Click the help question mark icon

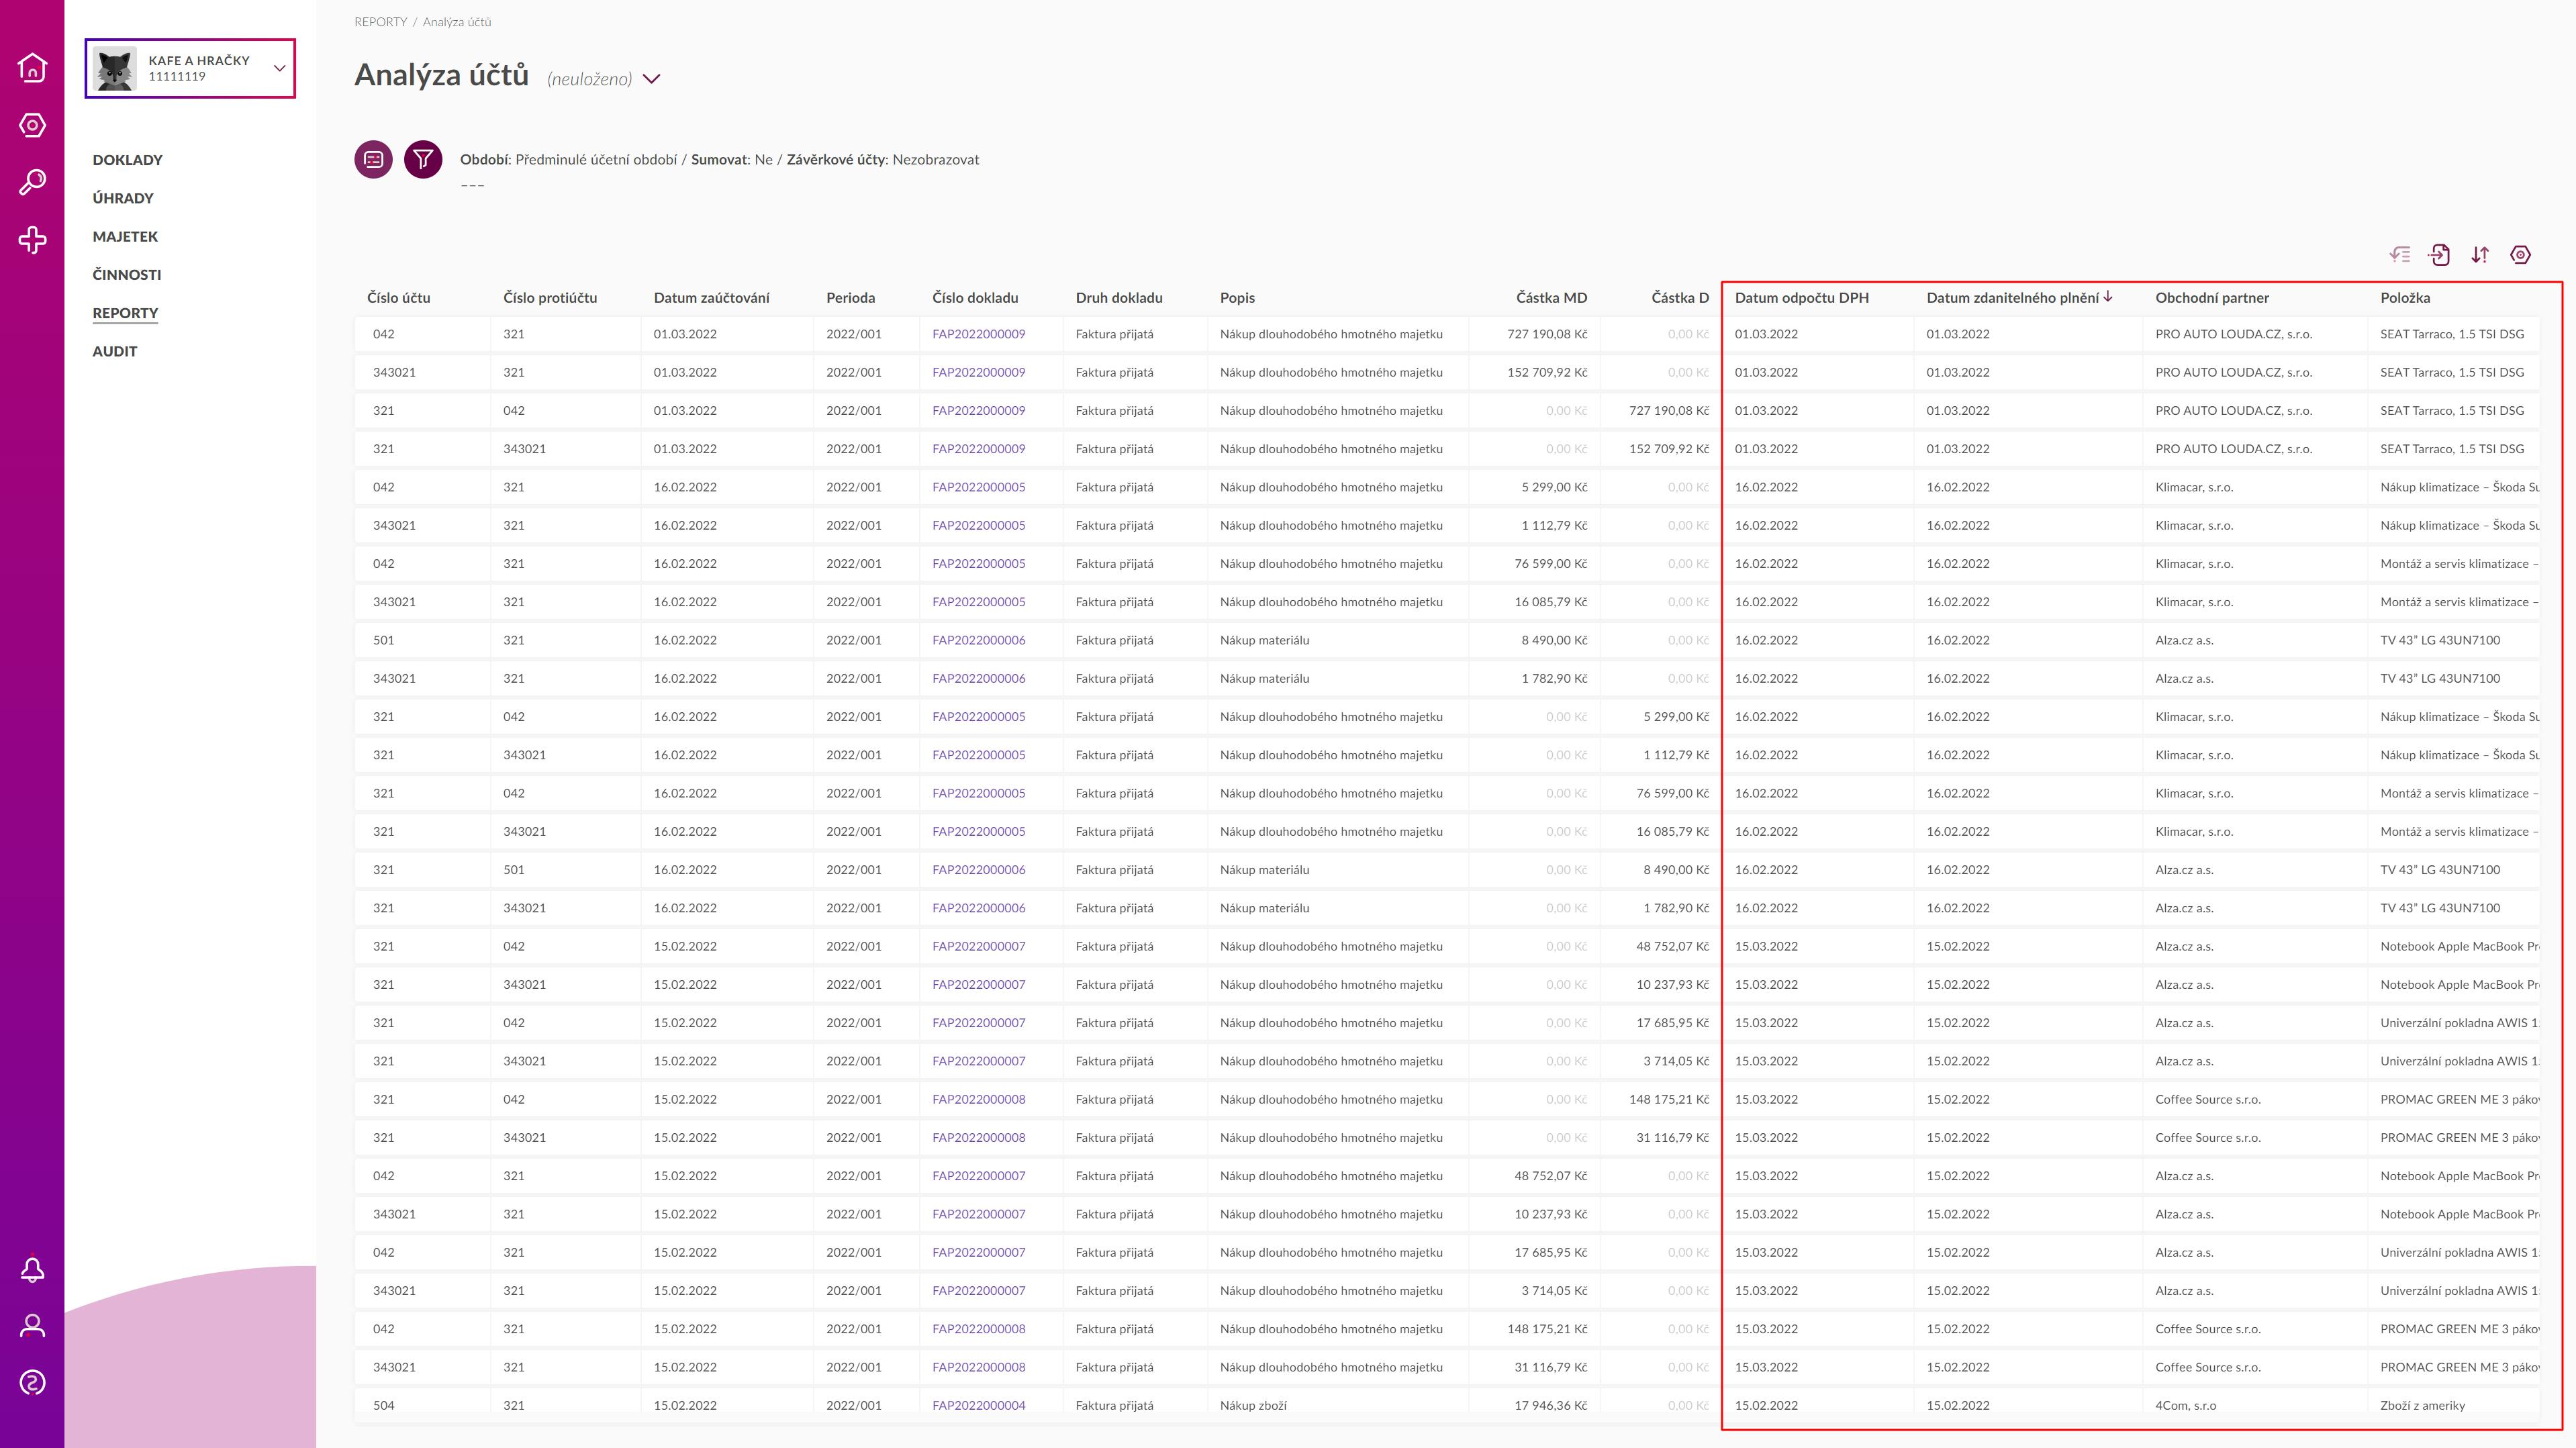[x=32, y=1383]
